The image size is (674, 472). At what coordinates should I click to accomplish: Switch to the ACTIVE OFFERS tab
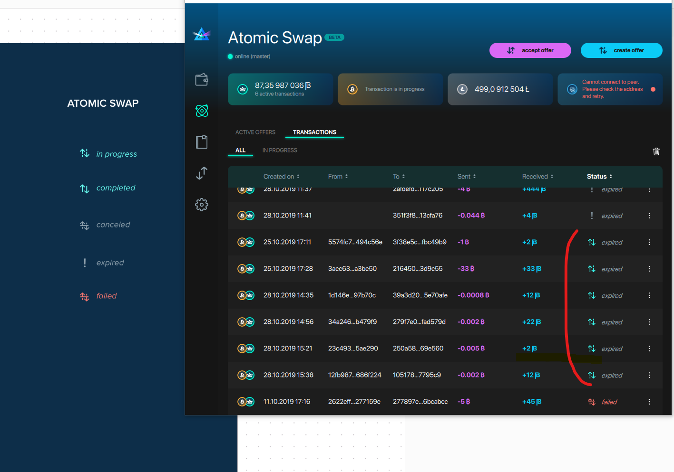[255, 132]
